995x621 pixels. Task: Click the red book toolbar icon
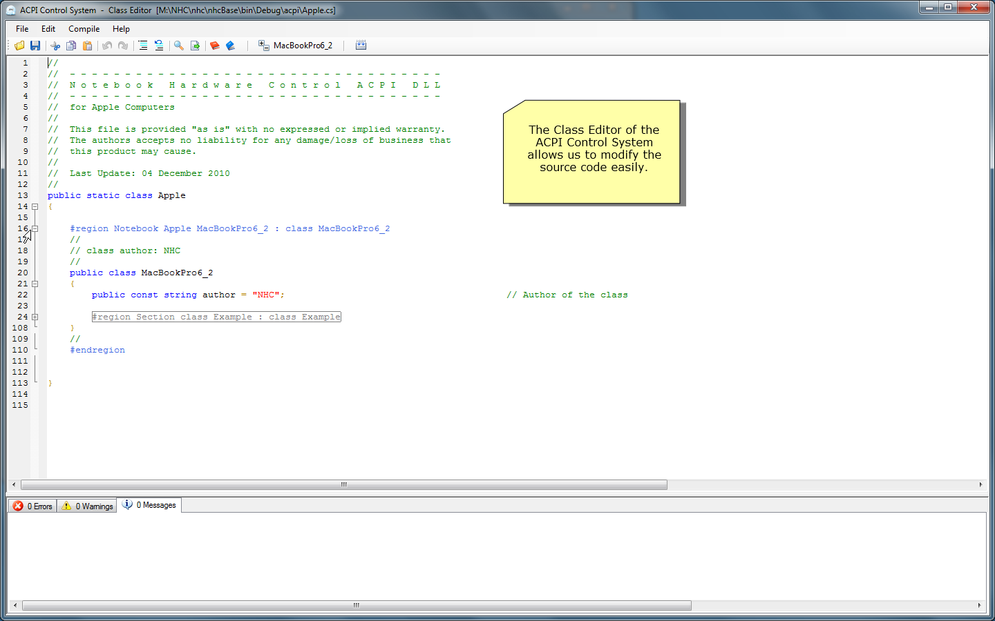click(x=215, y=46)
